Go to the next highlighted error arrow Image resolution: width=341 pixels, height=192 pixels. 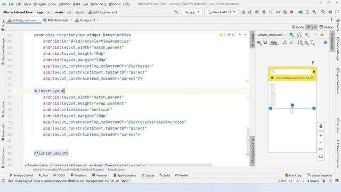click(246, 35)
